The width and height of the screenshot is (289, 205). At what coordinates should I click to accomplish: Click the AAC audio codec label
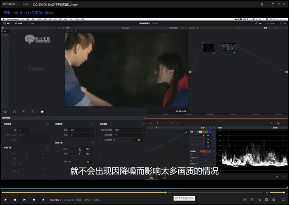coord(96,200)
